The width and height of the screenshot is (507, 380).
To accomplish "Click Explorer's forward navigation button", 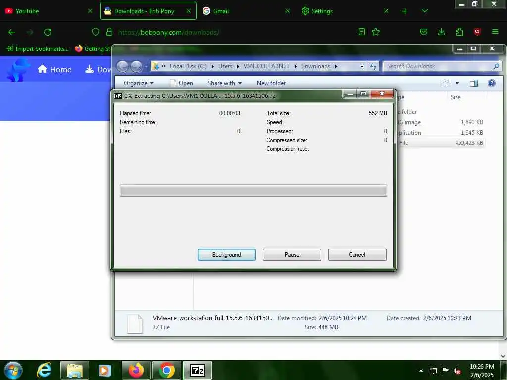I will coord(136,66).
